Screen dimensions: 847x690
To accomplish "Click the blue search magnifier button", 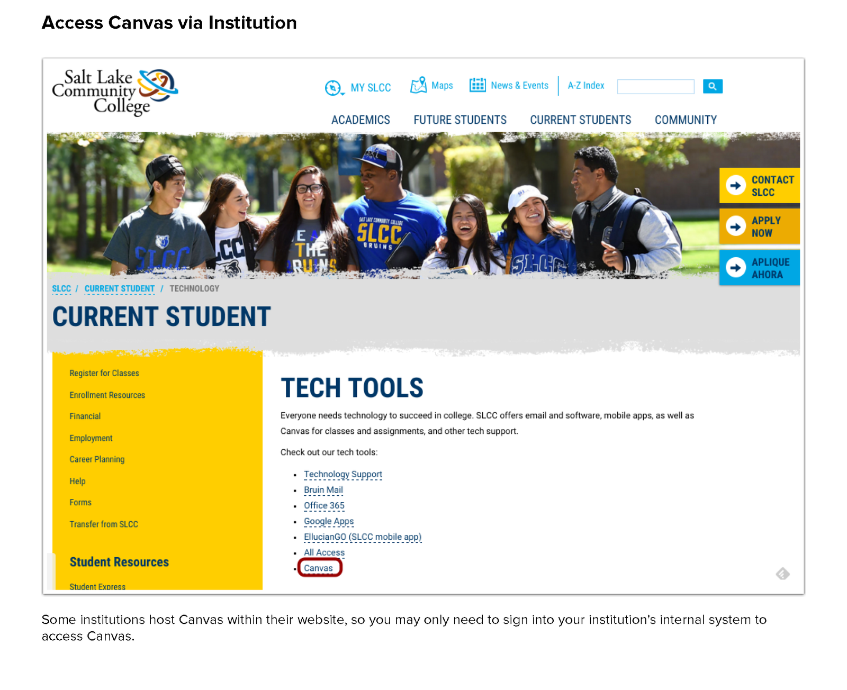I will point(713,86).
